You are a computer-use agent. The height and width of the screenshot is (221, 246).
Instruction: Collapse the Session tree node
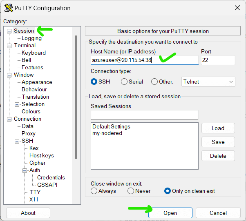point(9,31)
